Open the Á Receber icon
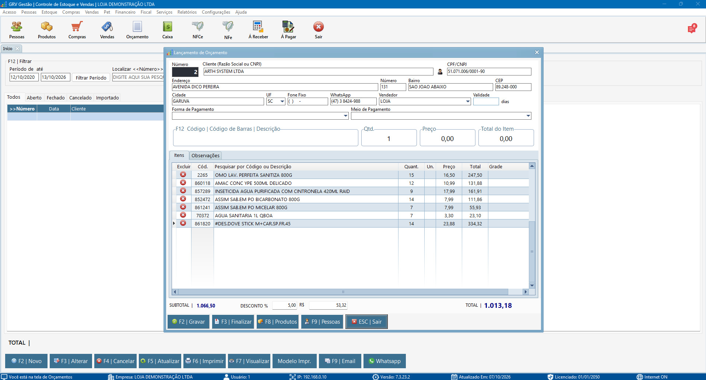The image size is (706, 380). coord(258,30)
